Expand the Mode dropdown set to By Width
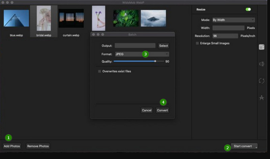This screenshot has height=159, width=270. pyautogui.click(x=233, y=20)
